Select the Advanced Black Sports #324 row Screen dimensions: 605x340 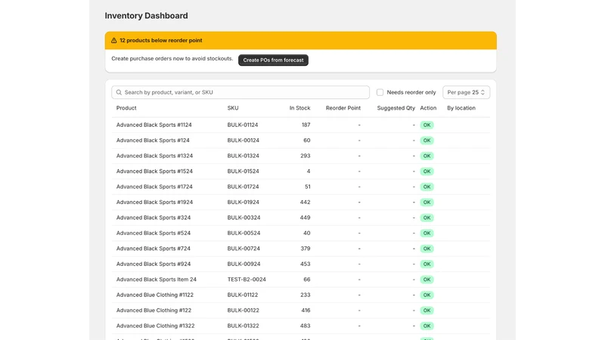click(301, 218)
